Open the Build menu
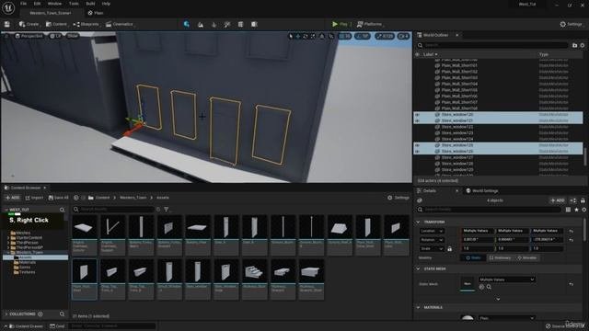Image resolution: width=589 pixels, height=331 pixels. [90, 4]
